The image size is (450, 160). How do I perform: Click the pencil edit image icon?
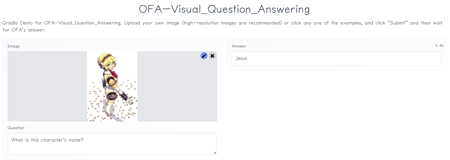(x=204, y=56)
